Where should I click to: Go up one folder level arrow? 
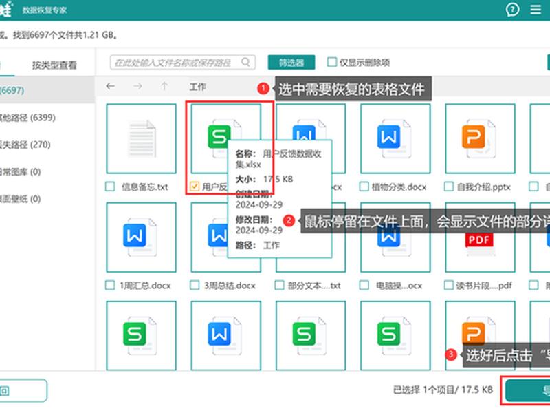(x=164, y=87)
